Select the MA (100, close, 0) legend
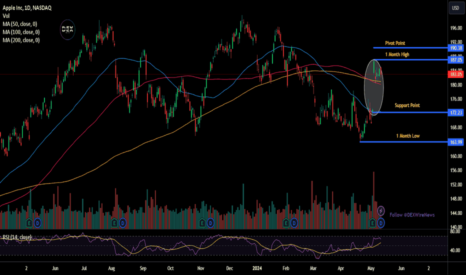 pos(21,32)
